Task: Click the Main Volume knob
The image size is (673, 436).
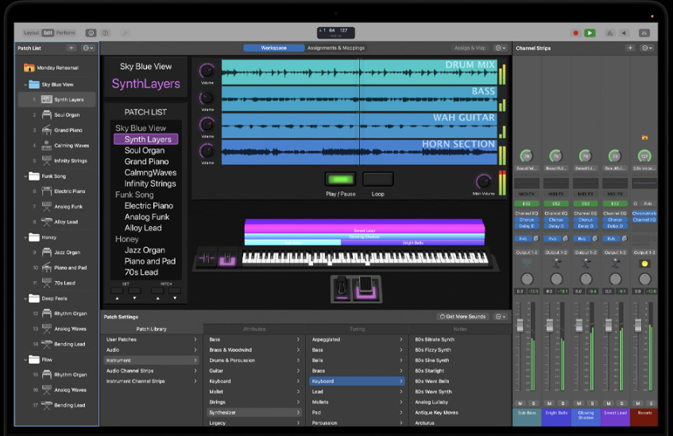Action: click(483, 182)
